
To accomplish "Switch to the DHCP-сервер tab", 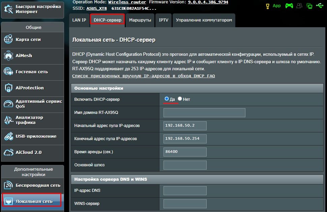I will pyautogui.click(x=108, y=20).
